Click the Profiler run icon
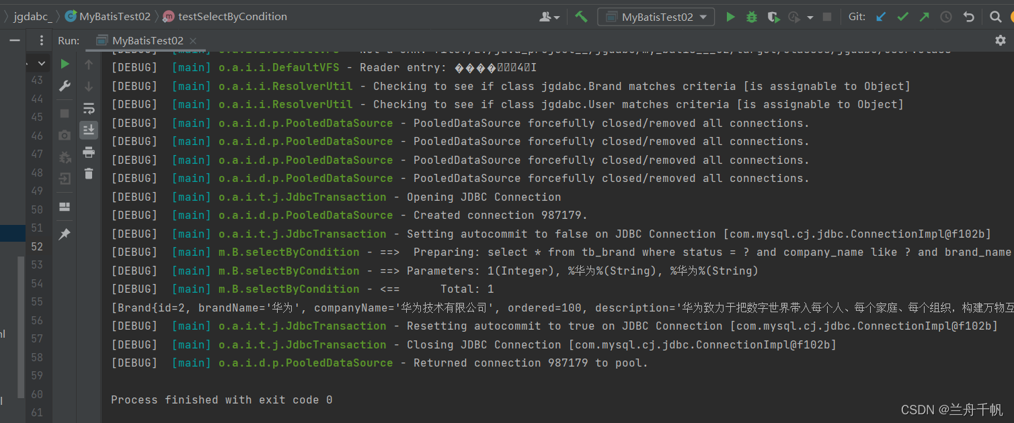The width and height of the screenshot is (1014, 423). [795, 17]
